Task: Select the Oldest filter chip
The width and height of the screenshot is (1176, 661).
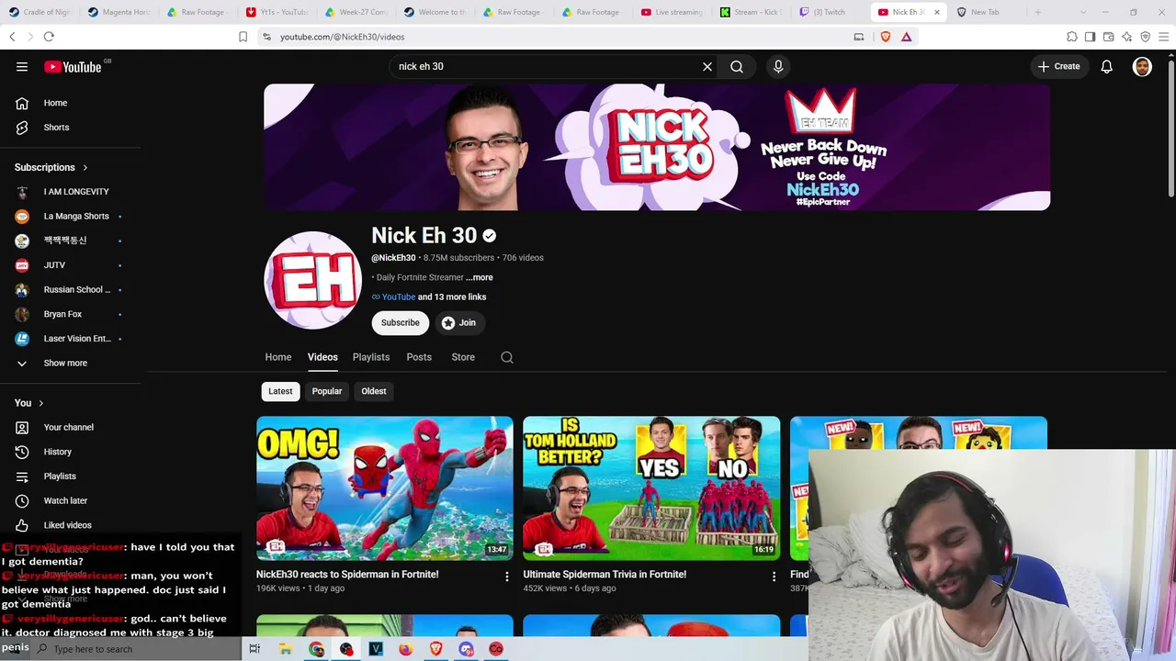Action: (374, 391)
